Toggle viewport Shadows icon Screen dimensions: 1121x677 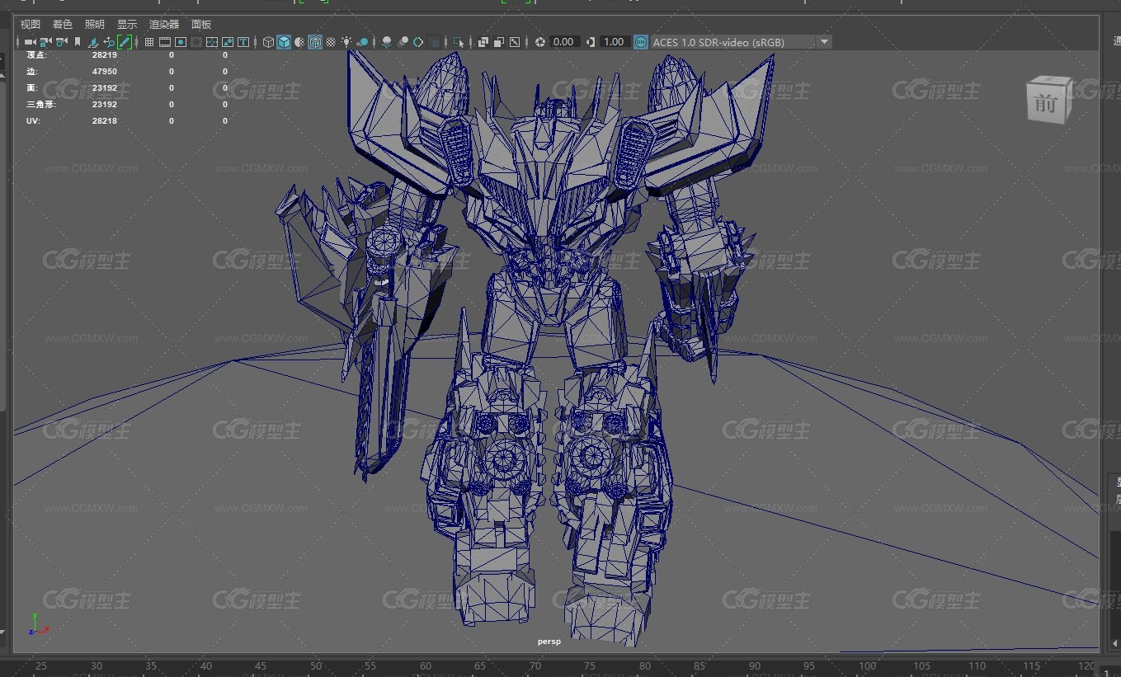coord(363,42)
